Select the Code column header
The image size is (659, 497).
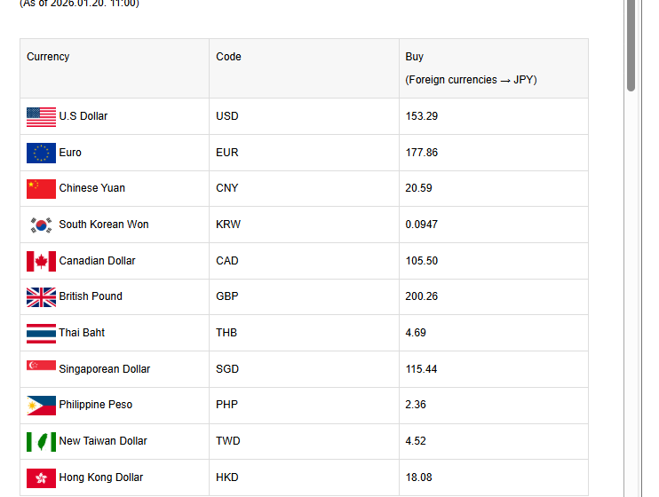(228, 57)
